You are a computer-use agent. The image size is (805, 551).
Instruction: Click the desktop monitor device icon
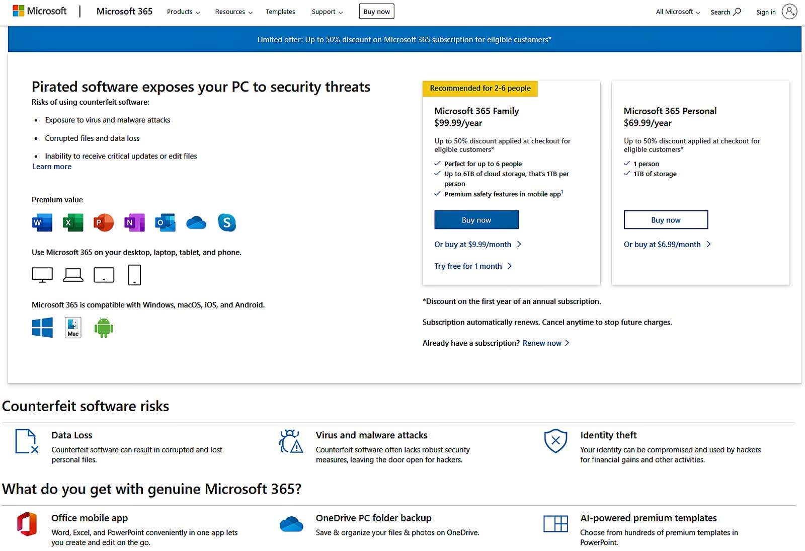pyautogui.click(x=42, y=275)
